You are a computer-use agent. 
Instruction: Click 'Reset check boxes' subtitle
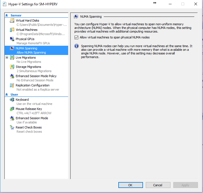pos(29,132)
